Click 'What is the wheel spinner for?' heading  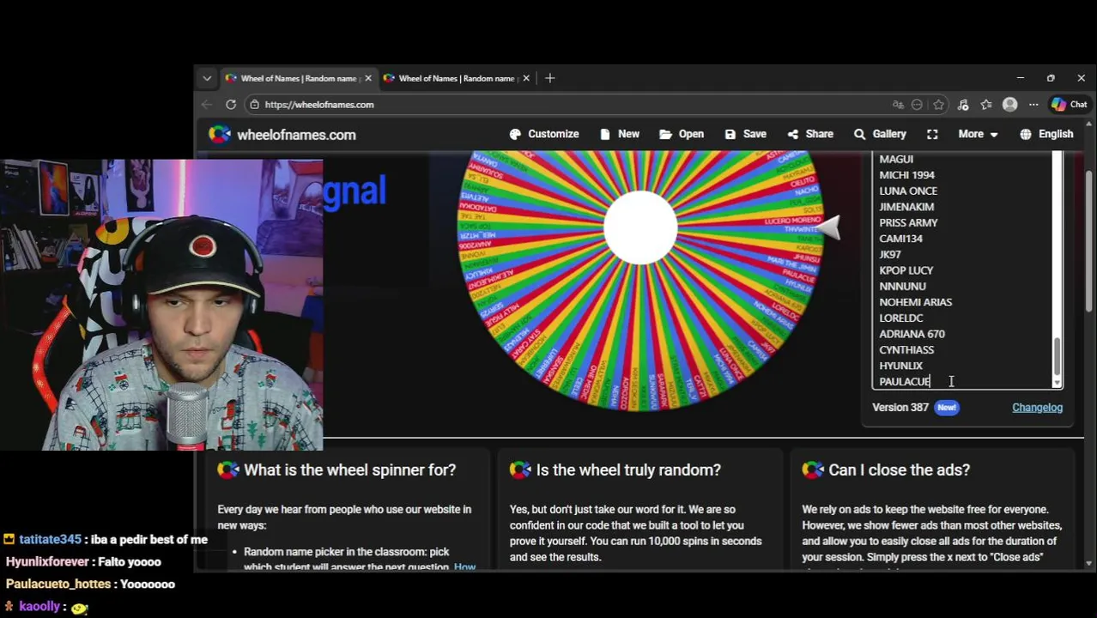[349, 470]
